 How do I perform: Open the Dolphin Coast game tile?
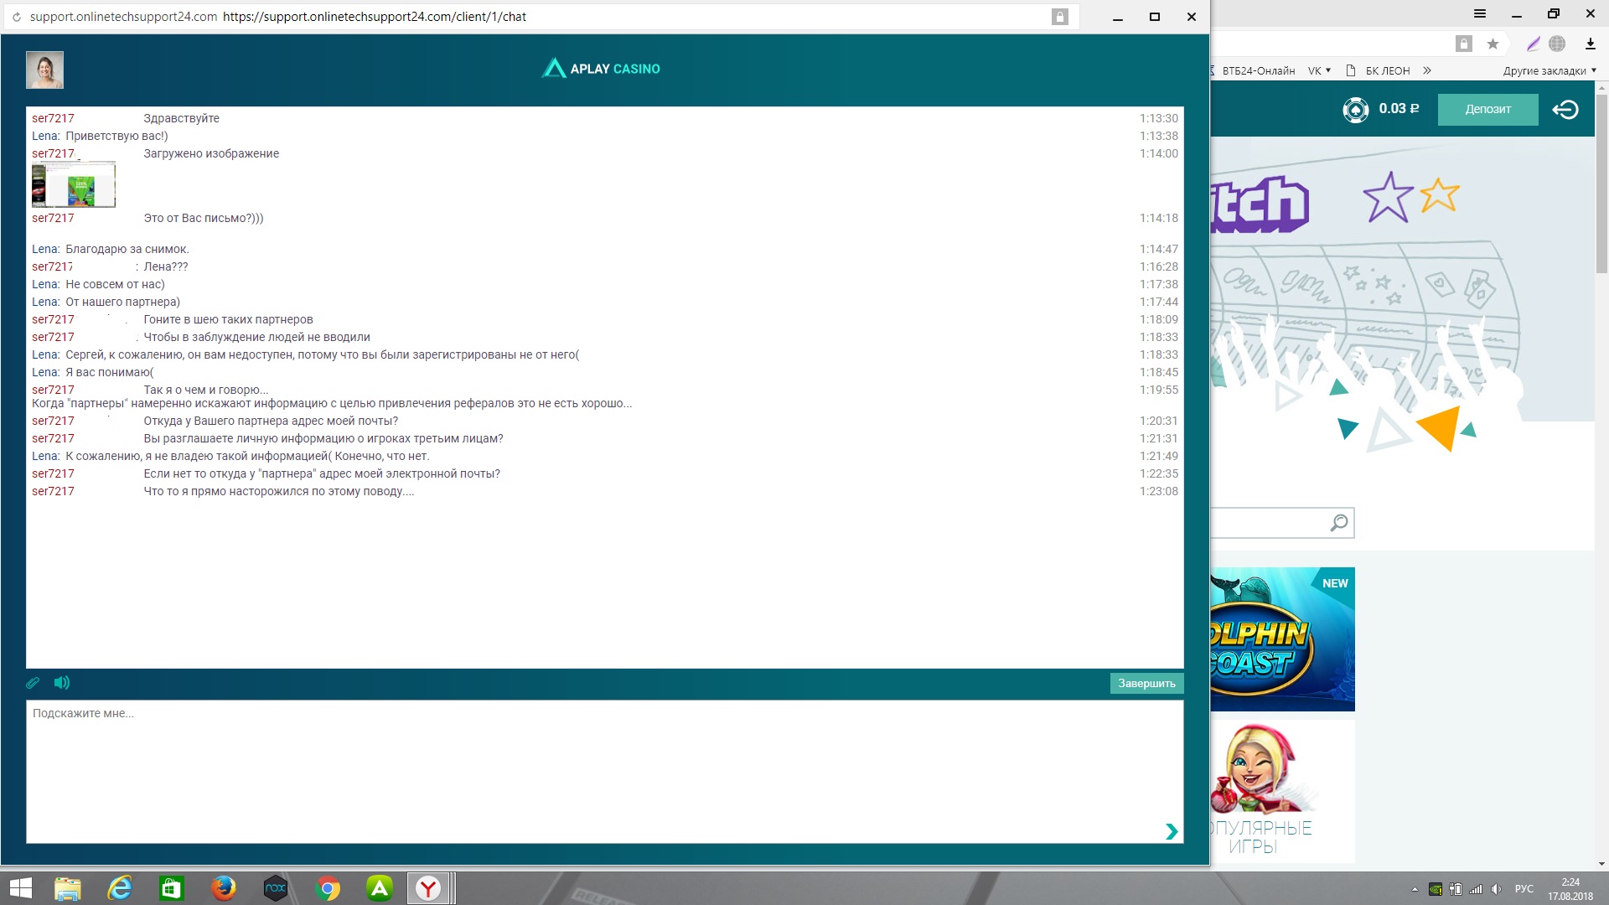click(1282, 639)
